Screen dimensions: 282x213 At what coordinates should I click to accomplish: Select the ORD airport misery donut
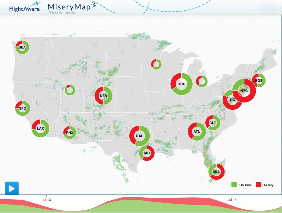pos(182,84)
